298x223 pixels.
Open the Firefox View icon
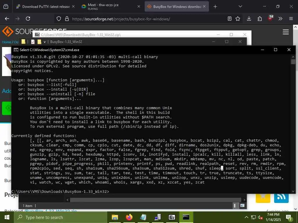(6, 7)
